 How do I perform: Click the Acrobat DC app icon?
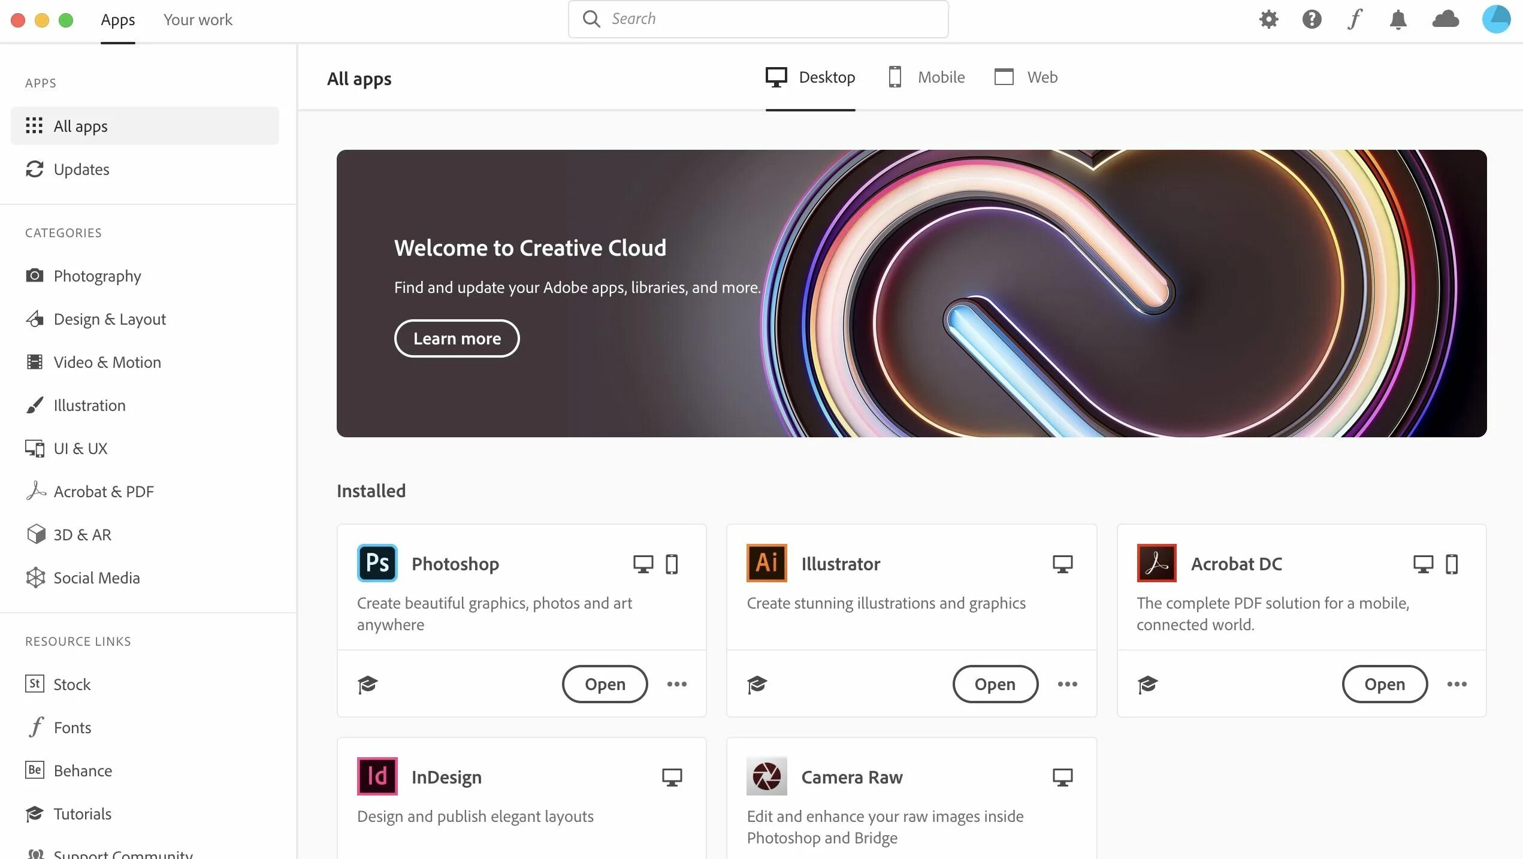[1156, 563]
